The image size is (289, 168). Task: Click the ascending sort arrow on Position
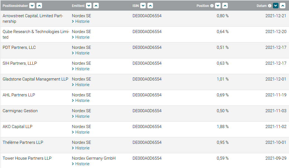click(x=225, y=6)
